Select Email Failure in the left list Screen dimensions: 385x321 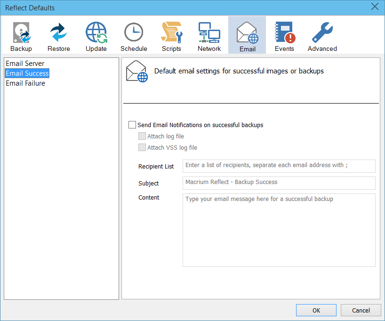tap(25, 83)
